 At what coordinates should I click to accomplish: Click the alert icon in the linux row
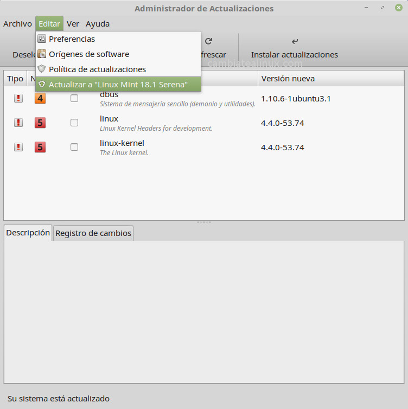click(18, 123)
